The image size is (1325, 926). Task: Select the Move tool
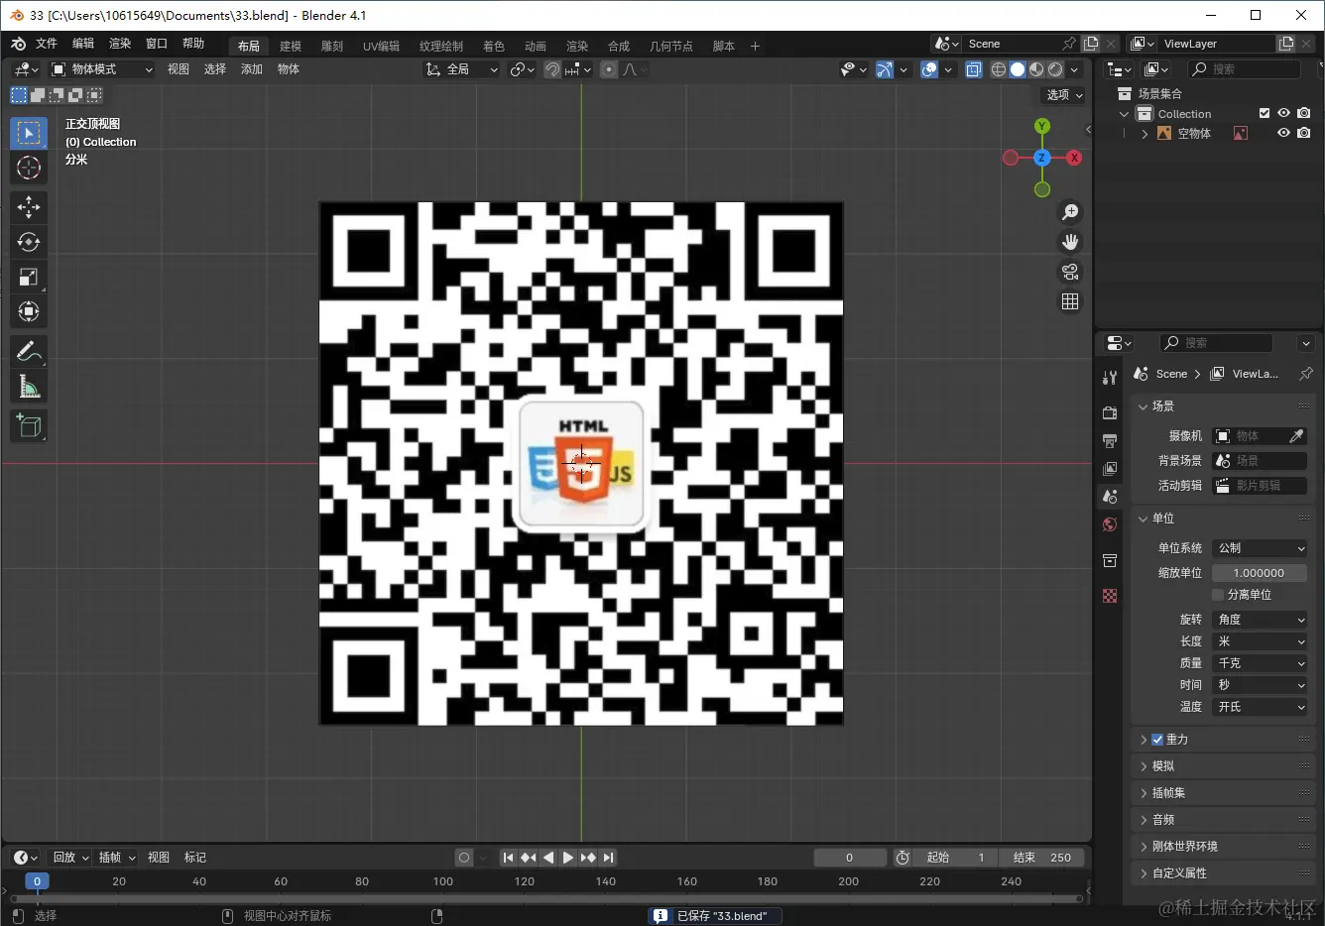click(x=29, y=206)
